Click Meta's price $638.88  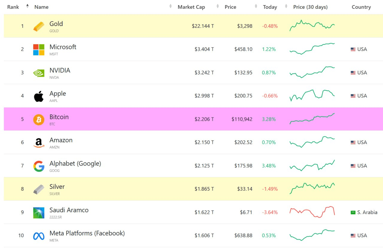coord(243,236)
